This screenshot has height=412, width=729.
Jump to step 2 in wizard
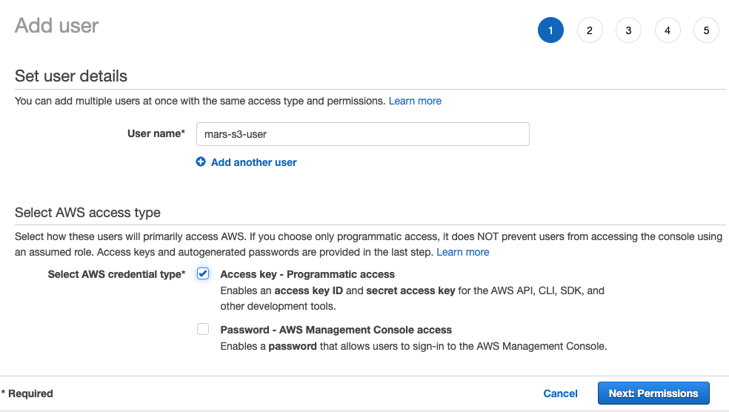[x=589, y=30]
